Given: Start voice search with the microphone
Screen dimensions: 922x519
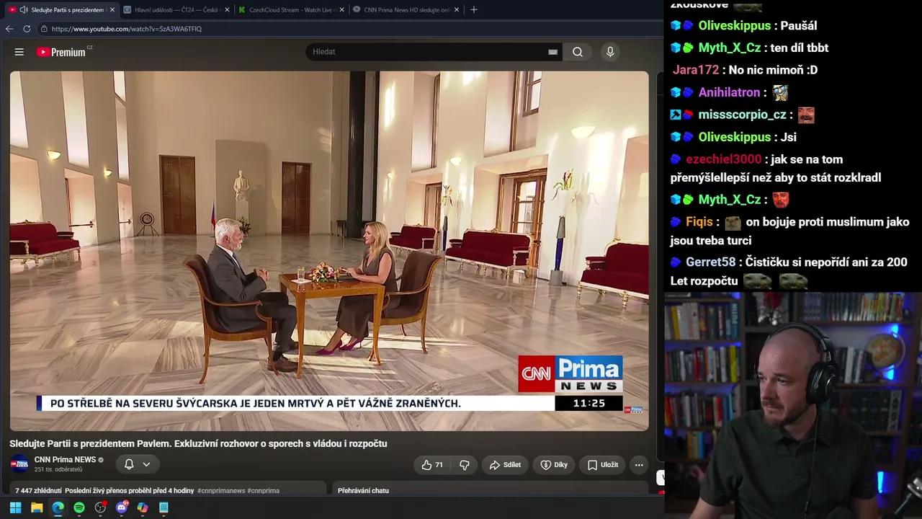Looking at the screenshot, I should tap(610, 52).
